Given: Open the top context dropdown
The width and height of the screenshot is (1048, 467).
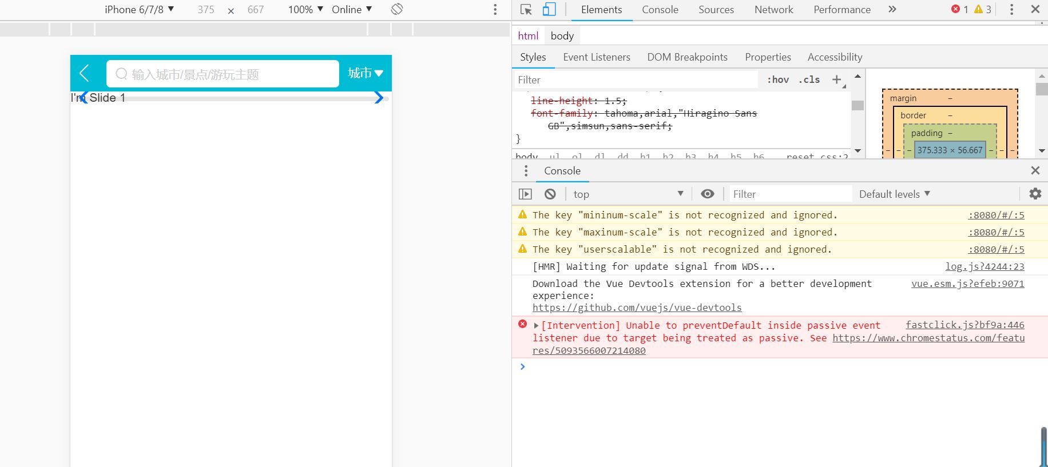Looking at the screenshot, I should pyautogui.click(x=628, y=194).
